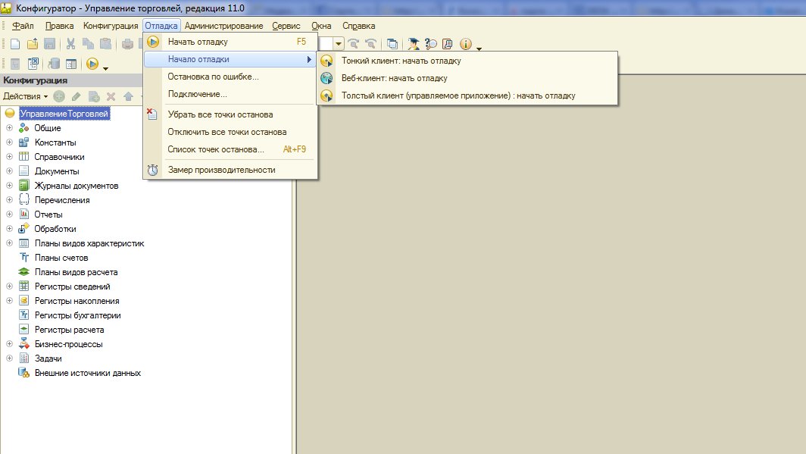Choose Замер производительности entry
The height and width of the screenshot is (454, 806).
point(230,170)
